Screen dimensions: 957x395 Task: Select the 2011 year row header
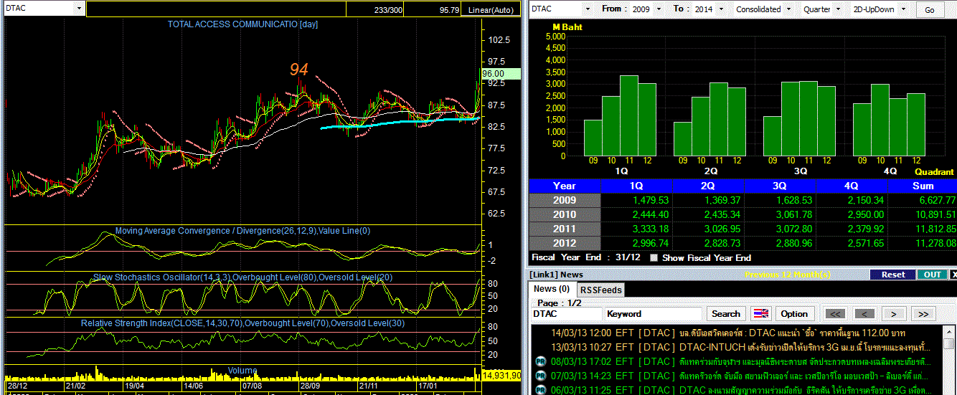pyautogui.click(x=565, y=229)
